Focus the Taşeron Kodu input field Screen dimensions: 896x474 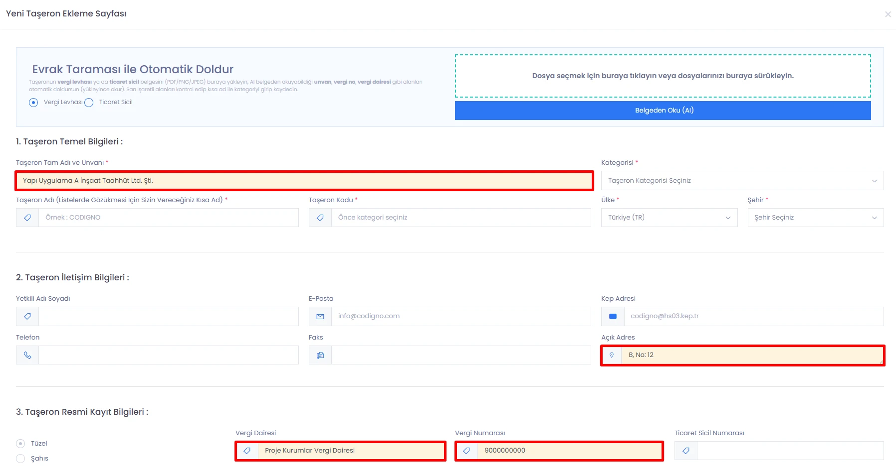coord(461,218)
